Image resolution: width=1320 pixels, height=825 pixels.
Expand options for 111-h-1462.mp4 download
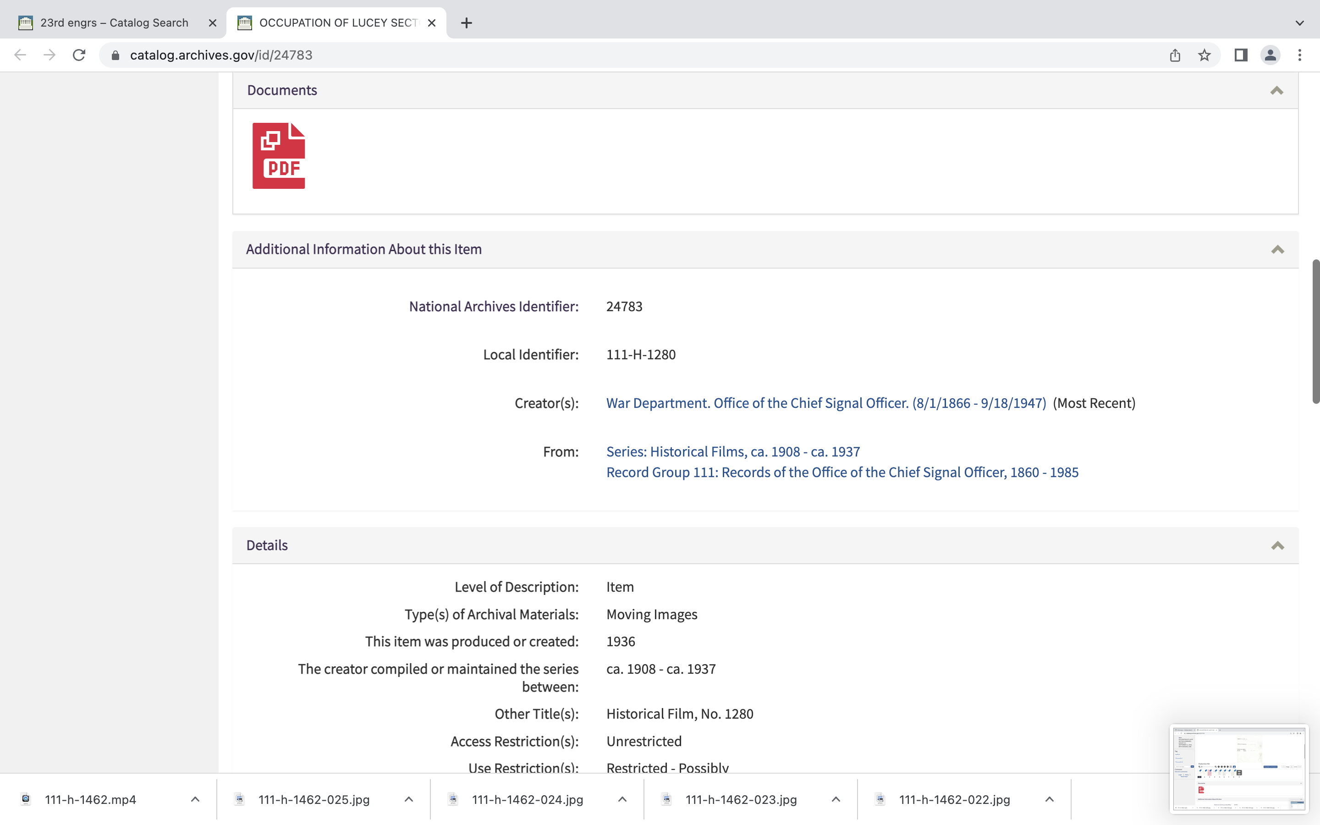(195, 799)
